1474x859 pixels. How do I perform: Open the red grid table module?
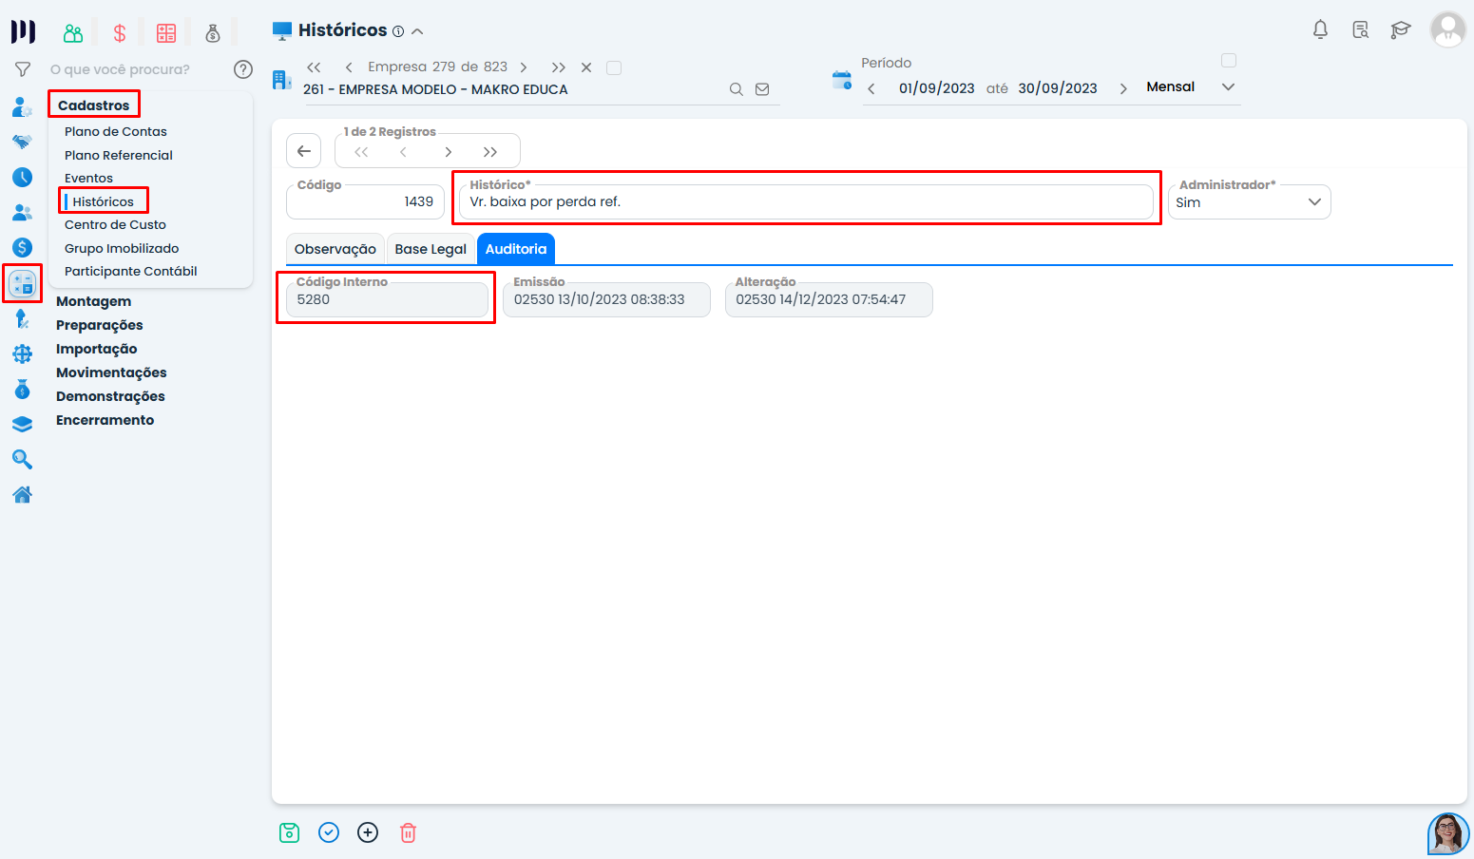click(166, 33)
